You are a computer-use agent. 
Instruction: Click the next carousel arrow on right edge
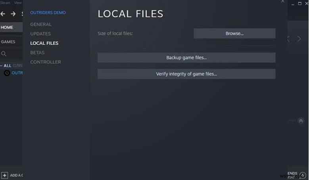click(x=299, y=39)
